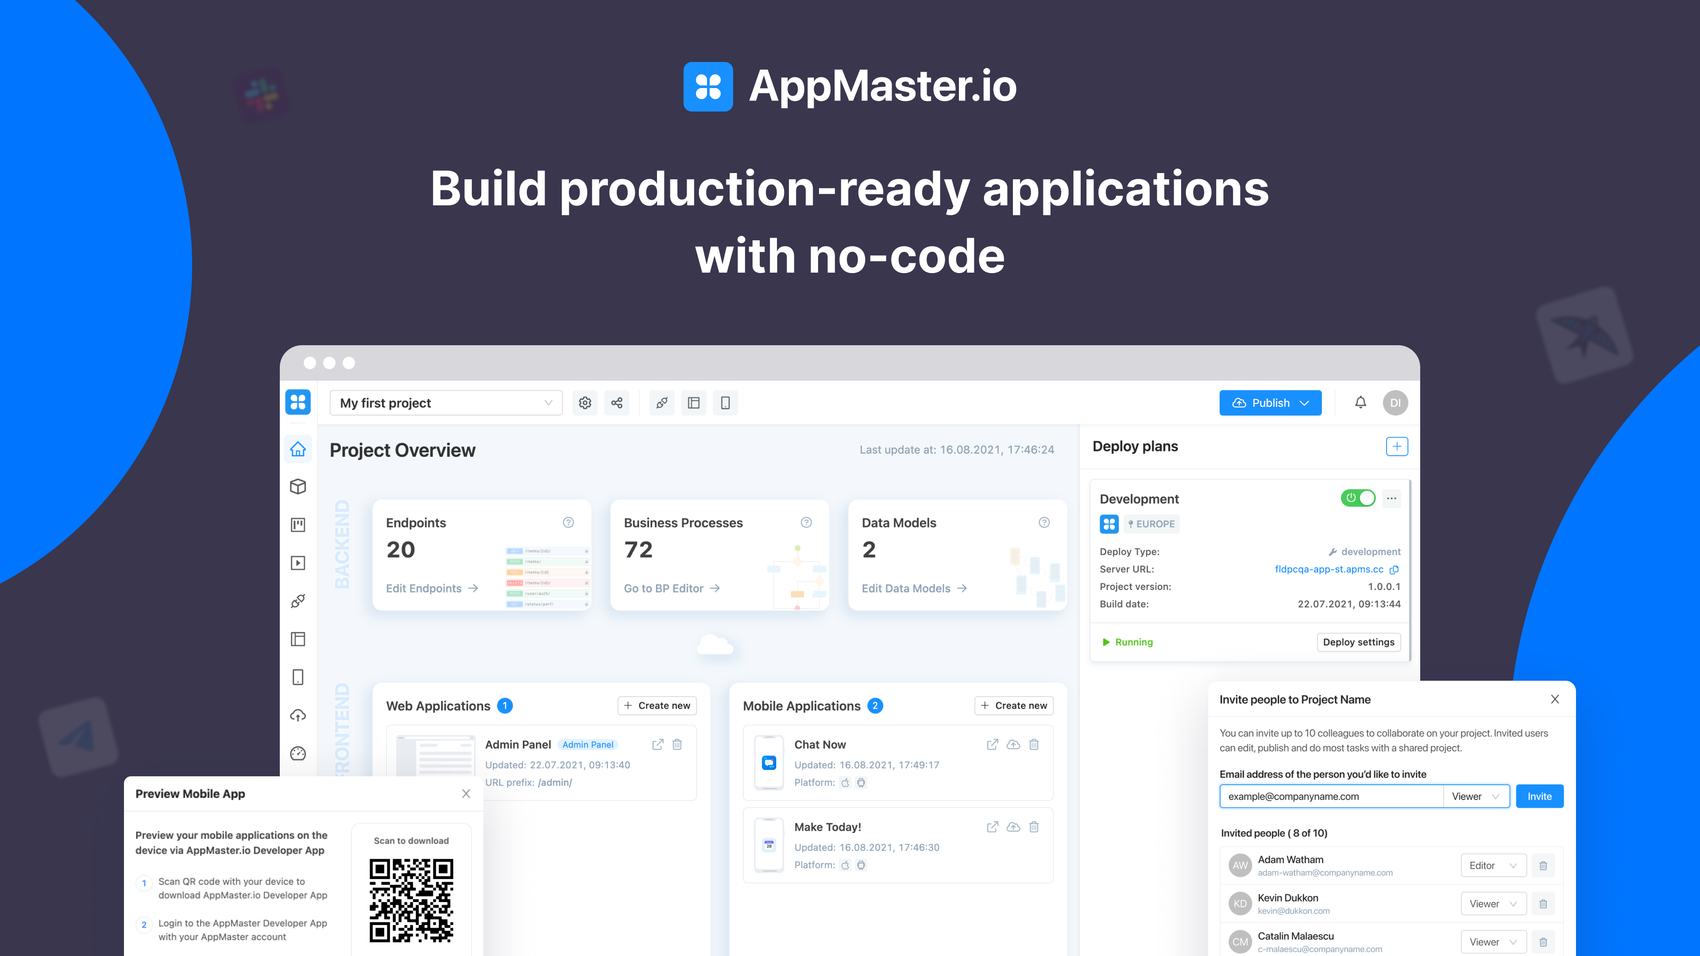
Task: Change Adam Watham's role via Editor dropdown
Action: [x=1493, y=865]
